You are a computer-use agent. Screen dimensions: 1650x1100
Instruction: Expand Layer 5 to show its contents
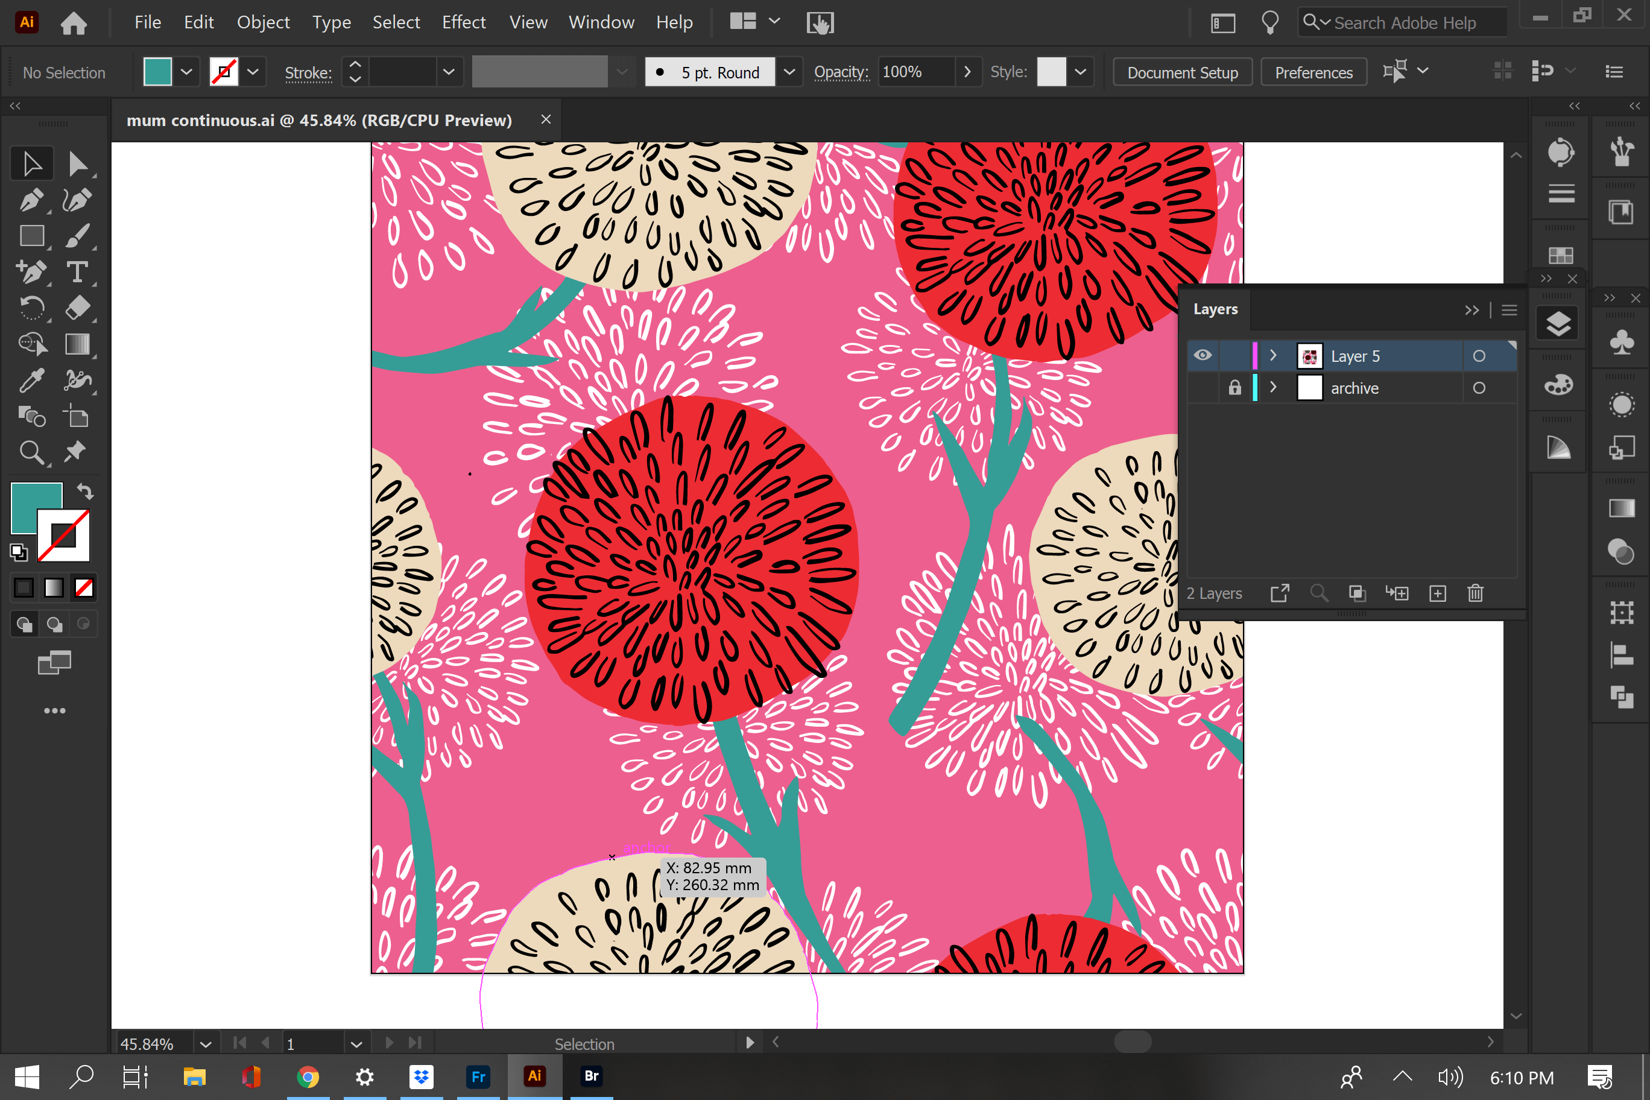point(1273,356)
